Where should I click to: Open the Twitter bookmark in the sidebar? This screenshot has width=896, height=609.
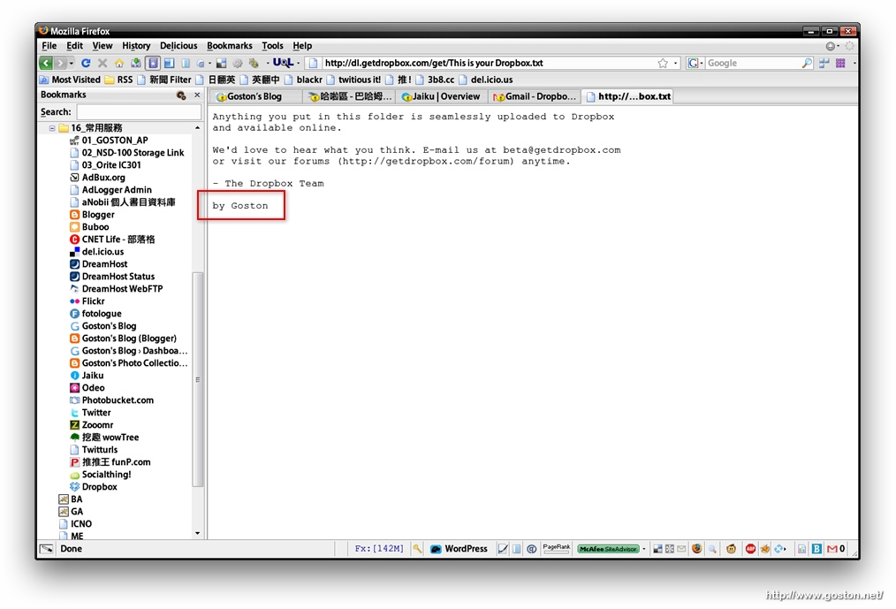[x=90, y=413]
